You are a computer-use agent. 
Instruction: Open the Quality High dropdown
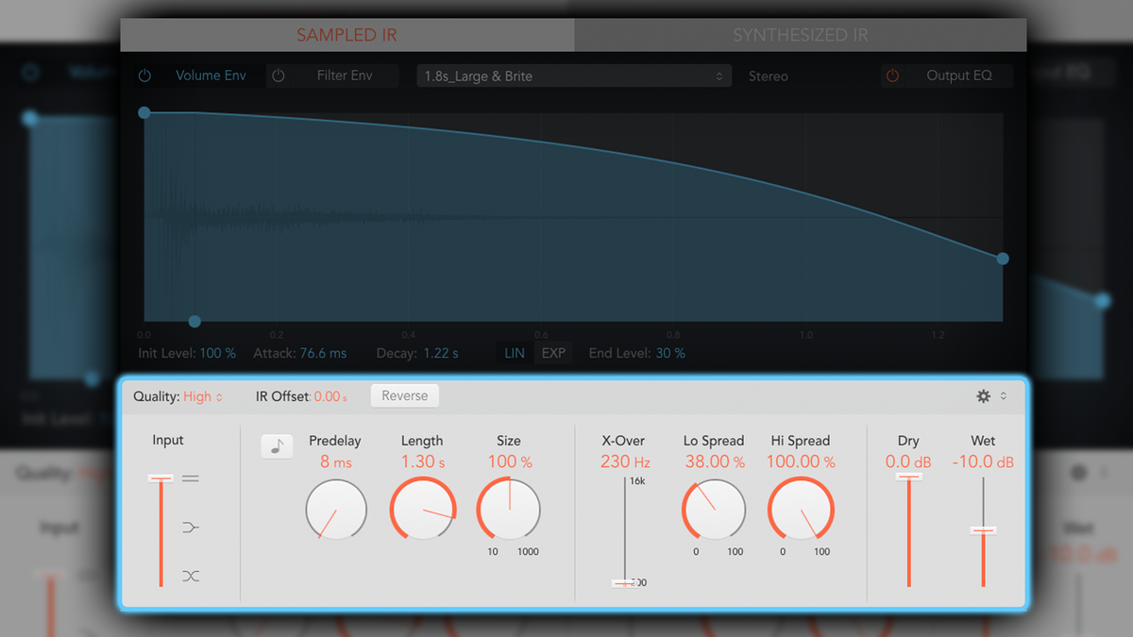coord(198,396)
